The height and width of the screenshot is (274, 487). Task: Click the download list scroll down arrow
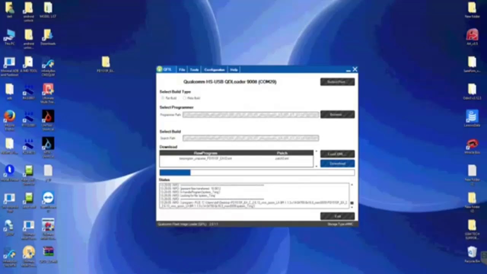[x=316, y=166]
